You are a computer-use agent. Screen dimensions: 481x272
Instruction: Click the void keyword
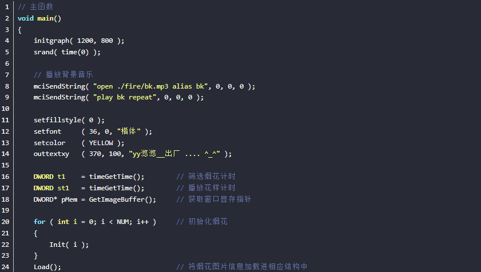click(25, 18)
